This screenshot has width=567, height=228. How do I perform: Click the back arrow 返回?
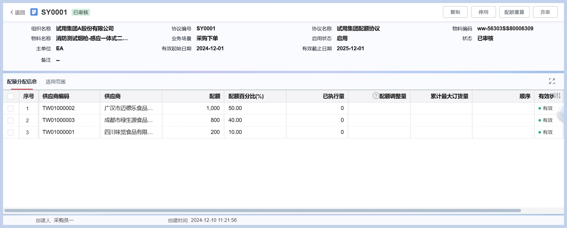(17, 12)
